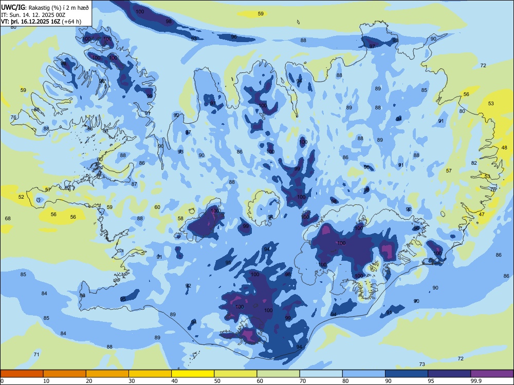Click the lightest blue 70–80 legend swatch
514x385 pixels.
[x=321, y=374]
